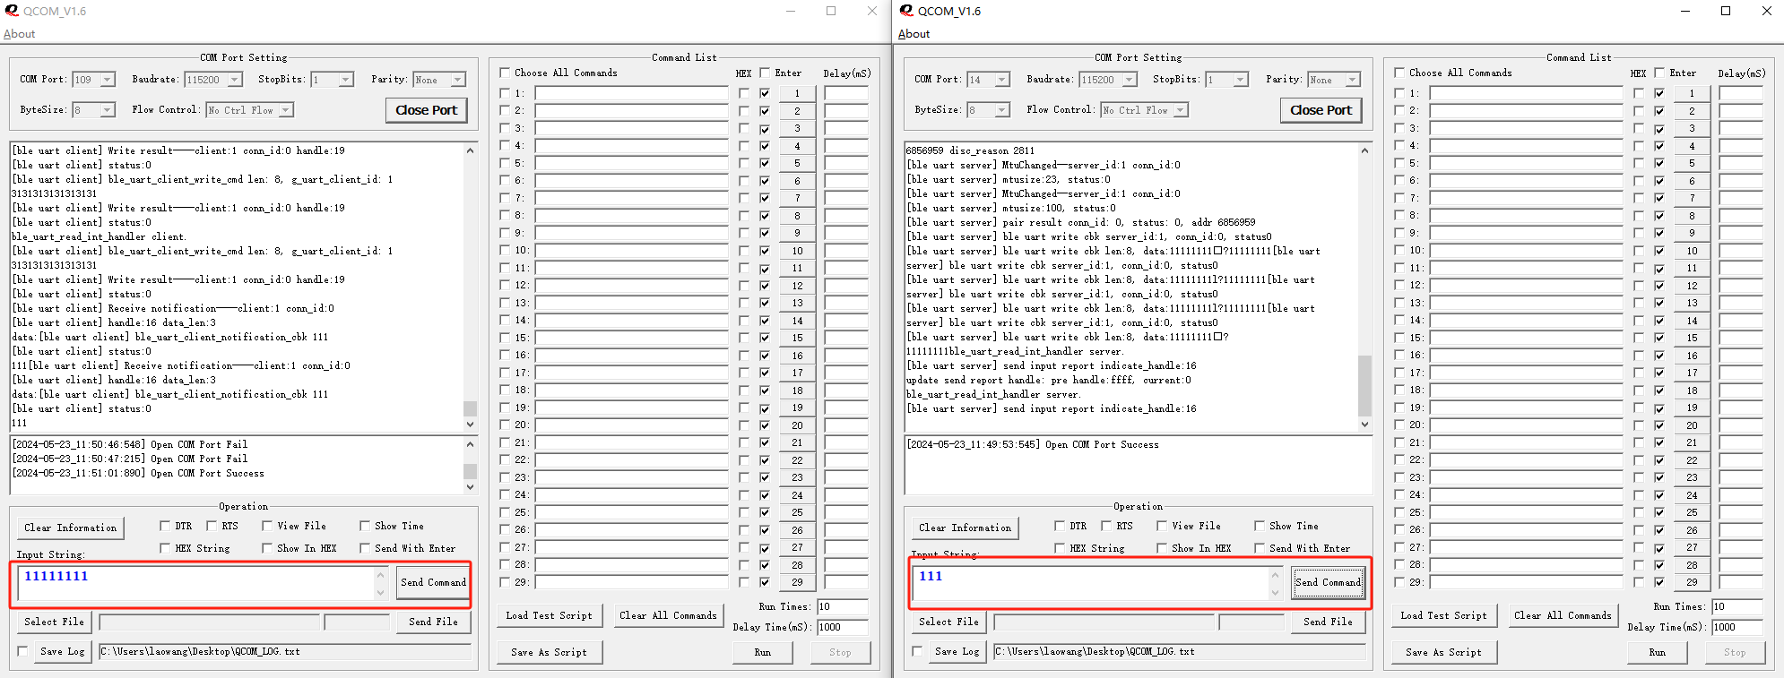Open the About menu in the left window
The width and height of the screenshot is (1784, 678).
(x=19, y=34)
